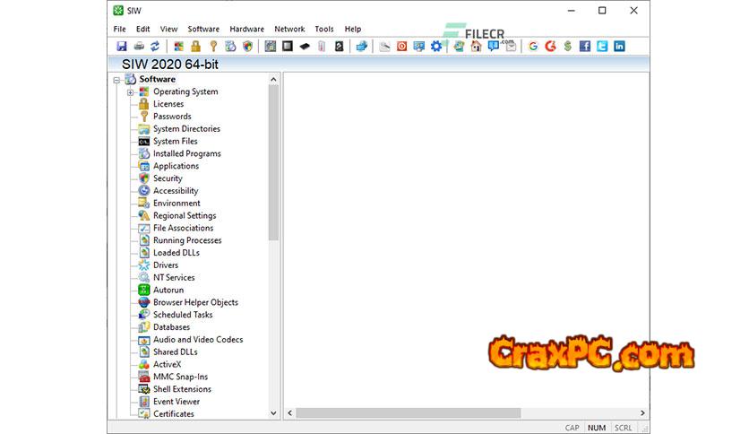Click the Twitter toolbar icon

click(602, 46)
